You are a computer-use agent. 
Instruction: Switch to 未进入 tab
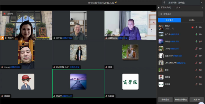[192, 20]
